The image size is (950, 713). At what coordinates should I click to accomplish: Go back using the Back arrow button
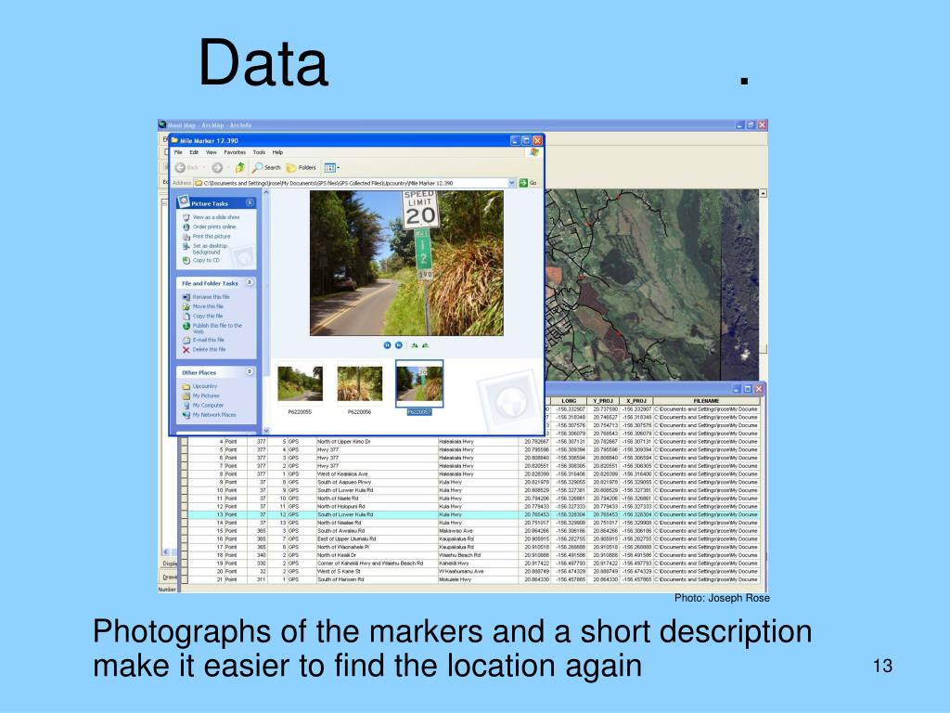pos(186,167)
